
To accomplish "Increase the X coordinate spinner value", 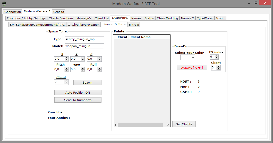I will click(66, 58).
